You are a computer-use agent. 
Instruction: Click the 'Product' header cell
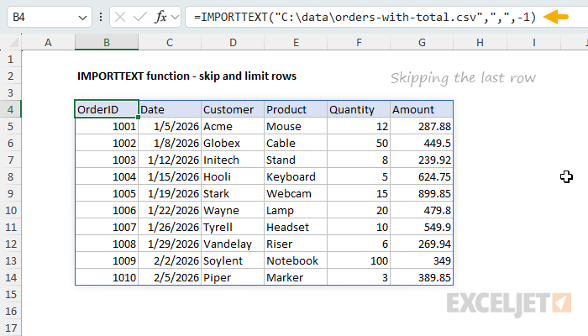tap(296, 109)
